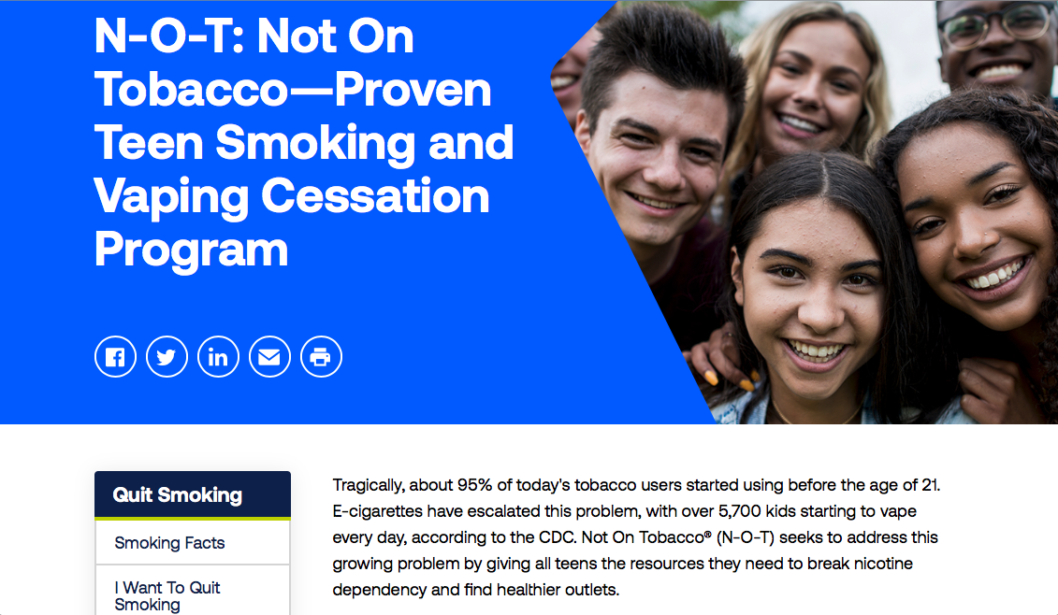Share the page via Twitter icon
Screen dimensions: 1058x615
[x=167, y=357]
